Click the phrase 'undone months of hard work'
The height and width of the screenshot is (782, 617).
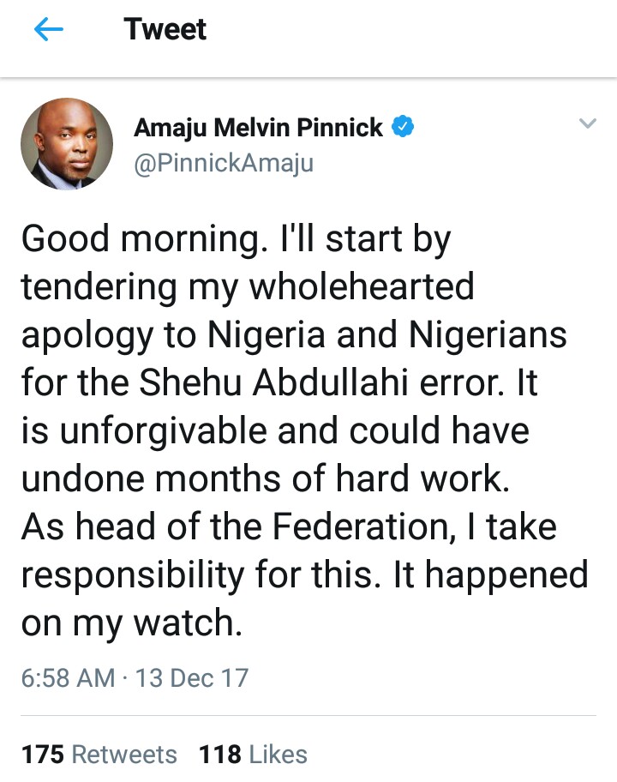pos(265,479)
